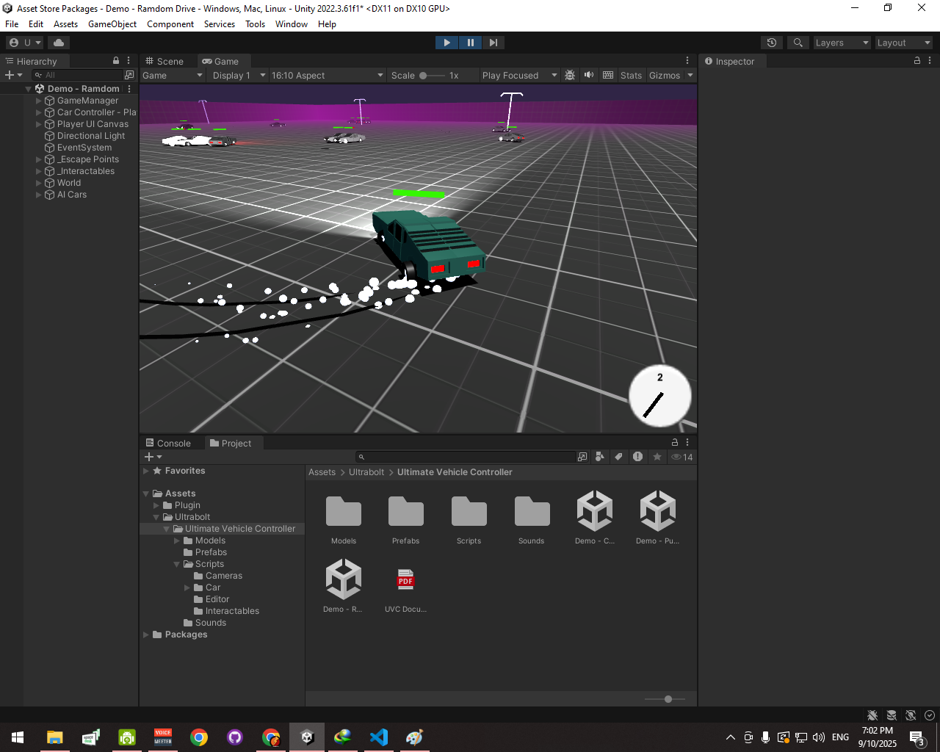Open the keyboard shortcuts icon in Game toolbar
Image resolution: width=940 pixels, height=752 pixels.
point(608,75)
